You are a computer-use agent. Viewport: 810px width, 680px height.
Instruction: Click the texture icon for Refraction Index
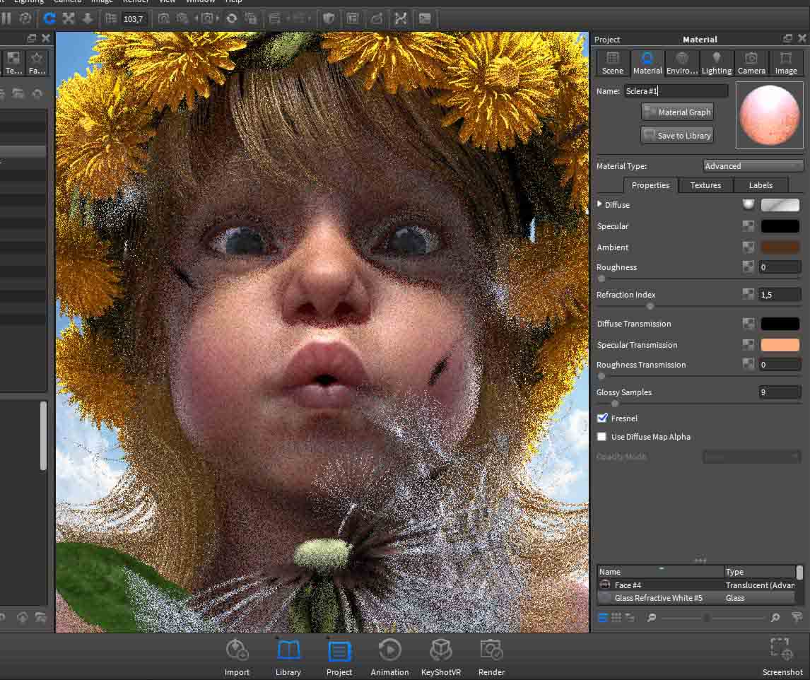[x=748, y=294]
